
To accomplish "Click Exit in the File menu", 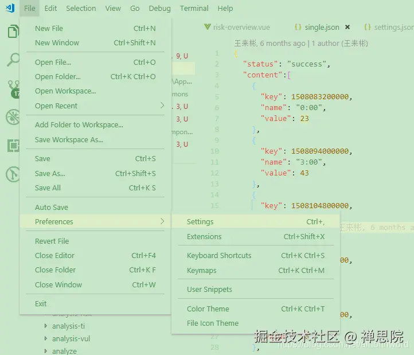I will (x=95, y=304).
